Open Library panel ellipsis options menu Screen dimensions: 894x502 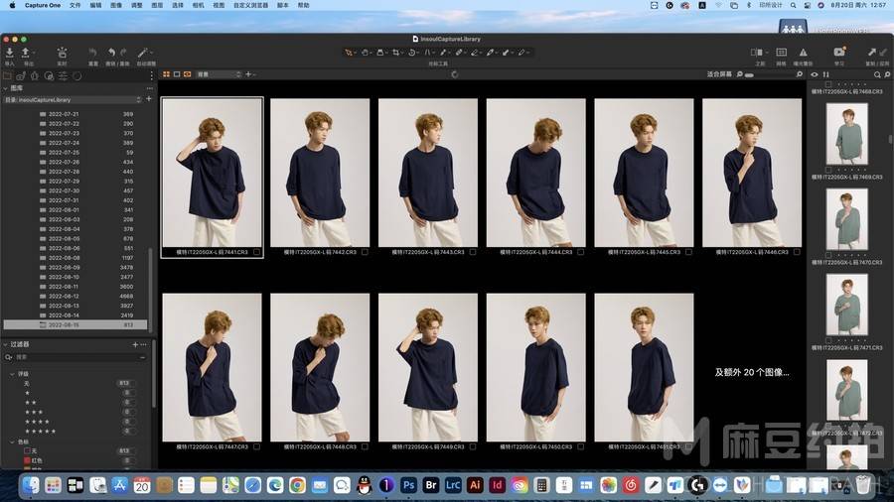coord(149,88)
